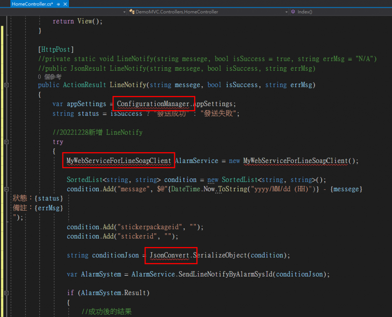Click the "try" keyword
This screenshot has width=392, height=317.
coord(58,142)
